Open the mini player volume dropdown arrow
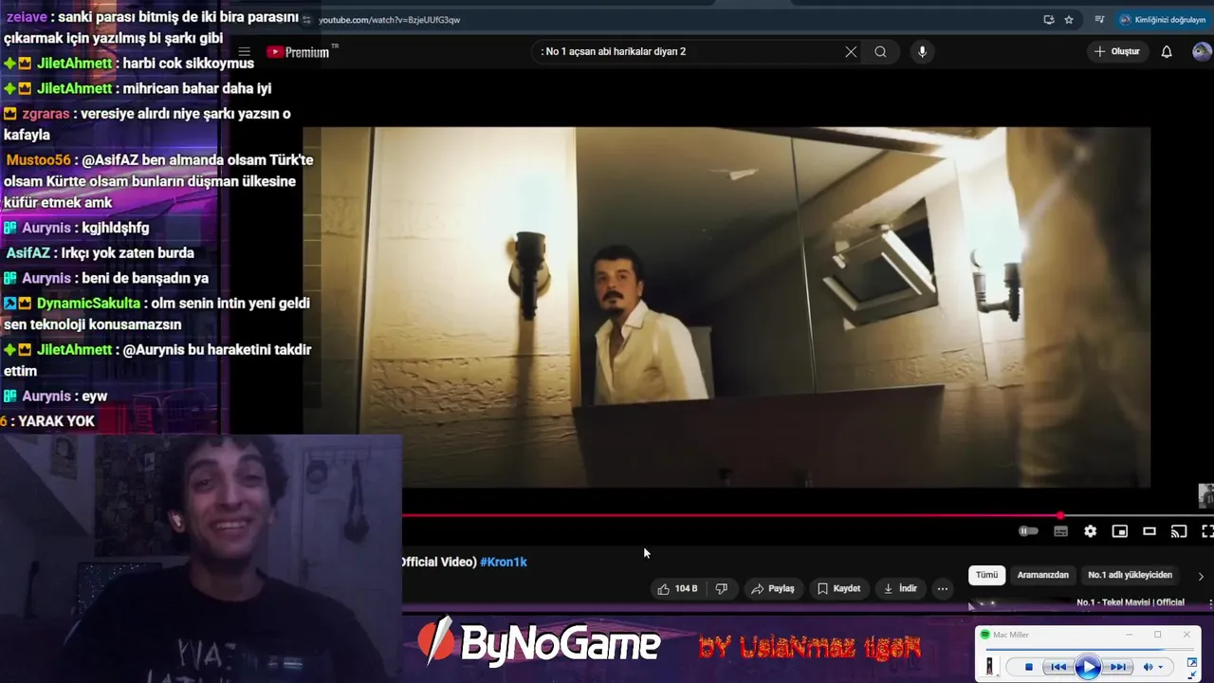 pos(1160,668)
